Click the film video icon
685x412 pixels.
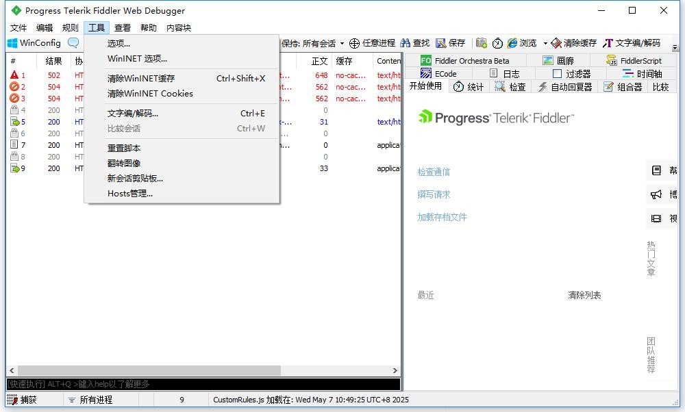(656, 218)
